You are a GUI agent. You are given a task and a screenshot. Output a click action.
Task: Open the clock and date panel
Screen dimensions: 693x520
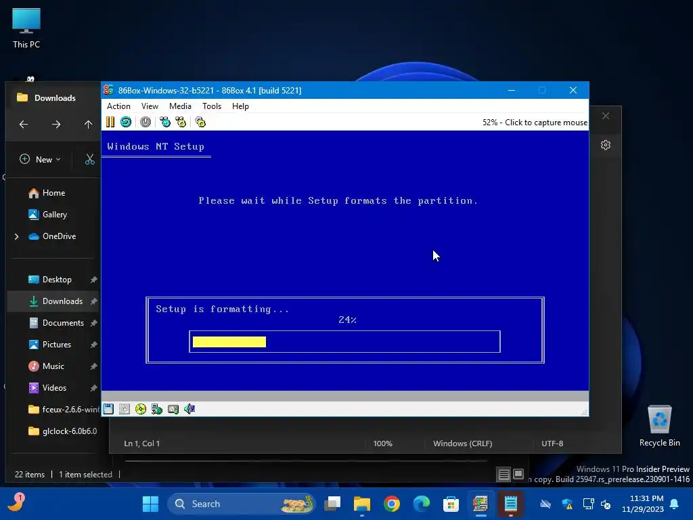tap(643, 504)
